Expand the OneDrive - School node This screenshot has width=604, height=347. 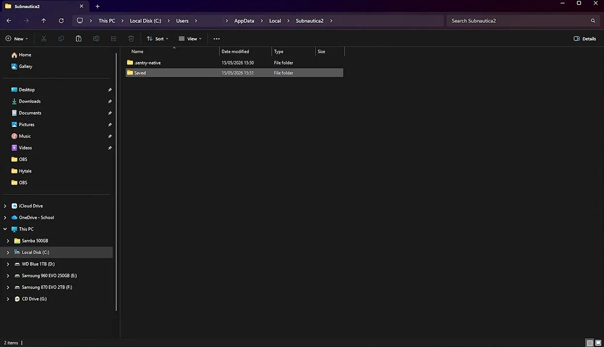coord(5,218)
